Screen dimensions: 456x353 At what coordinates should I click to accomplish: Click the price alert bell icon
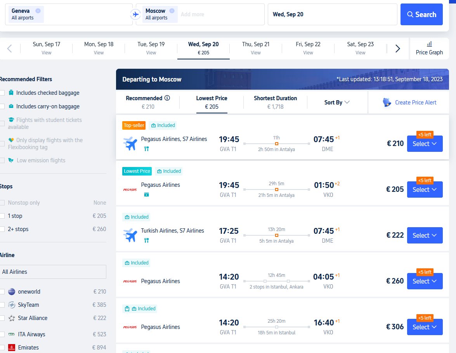tap(387, 103)
